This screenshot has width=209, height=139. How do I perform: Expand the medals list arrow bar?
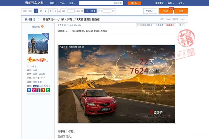[x=38, y=94]
